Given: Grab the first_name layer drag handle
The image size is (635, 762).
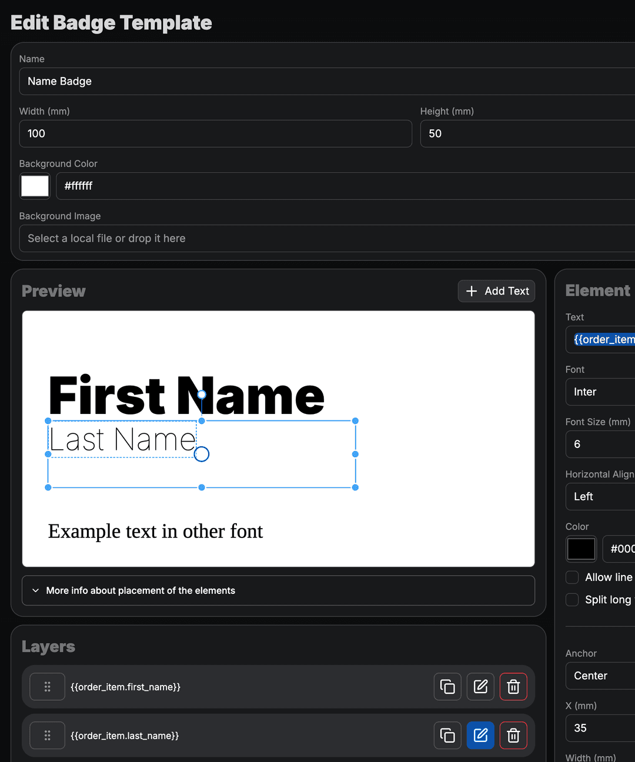Looking at the screenshot, I should [x=48, y=687].
